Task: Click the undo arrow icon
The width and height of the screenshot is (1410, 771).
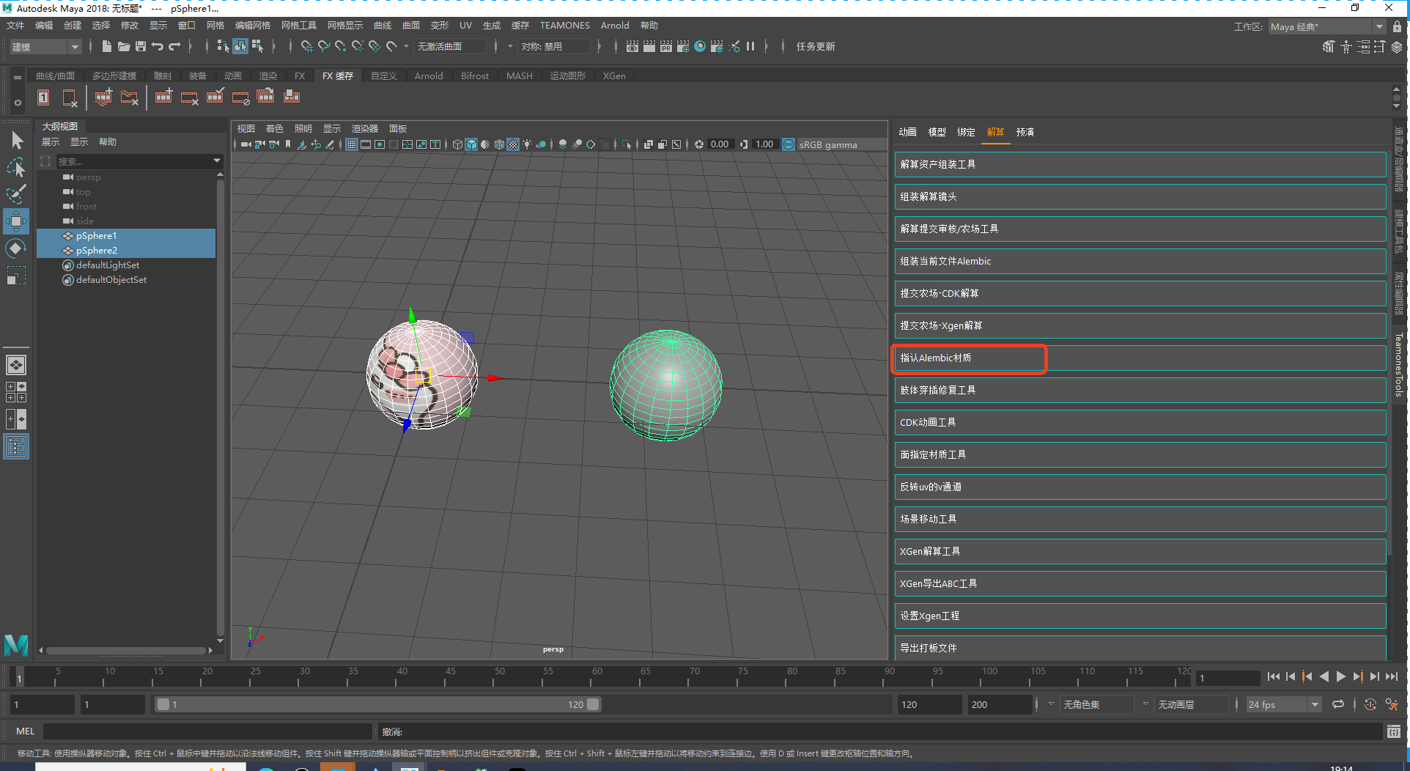Action: [x=158, y=46]
